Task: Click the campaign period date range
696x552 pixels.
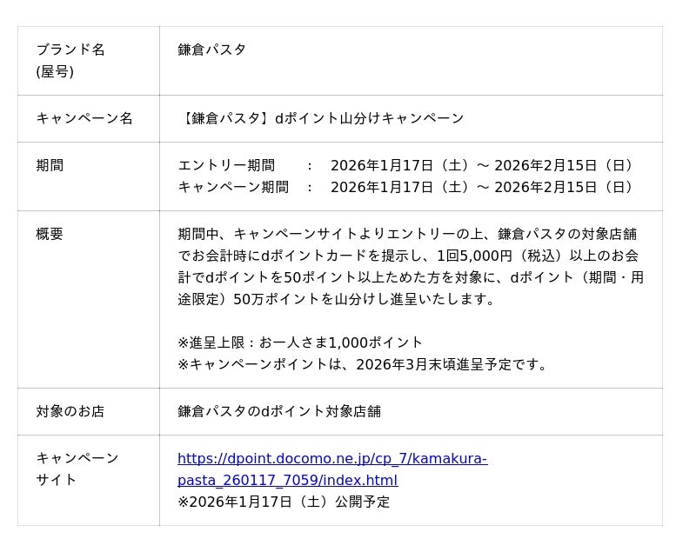Action: click(485, 187)
